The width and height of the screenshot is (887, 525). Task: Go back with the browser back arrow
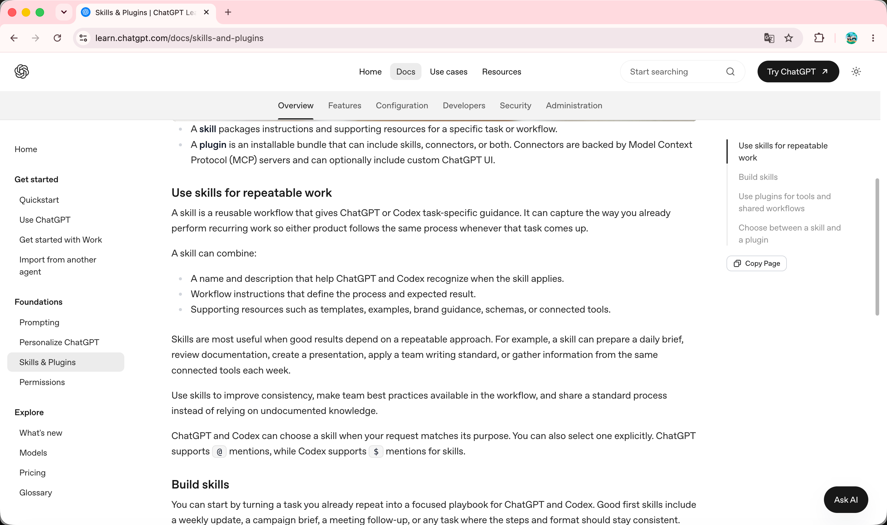14,38
